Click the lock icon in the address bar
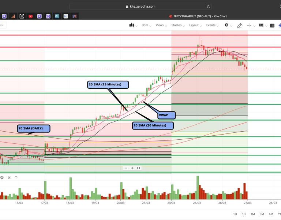Screen dimensions: 281x220 coord(127,7)
